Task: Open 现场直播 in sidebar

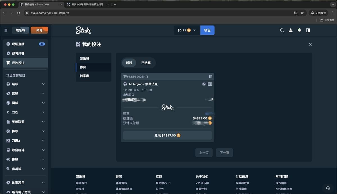Action: coord(26,44)
